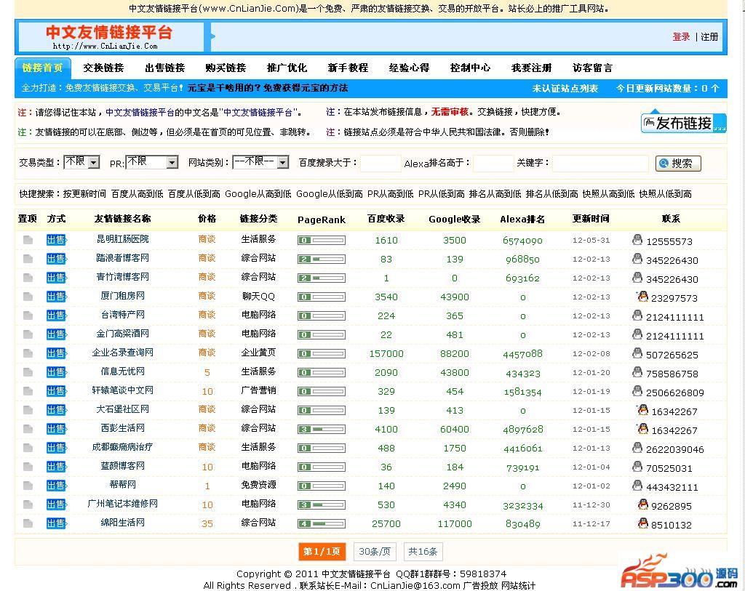Click the 30条/页 pagination option

click(x=375, y=552)
